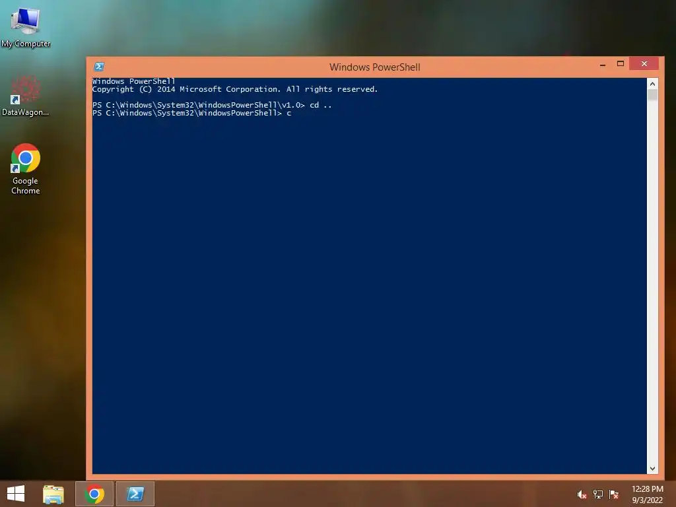Click the PowerShell taskbar button

[x=135, y=494]
